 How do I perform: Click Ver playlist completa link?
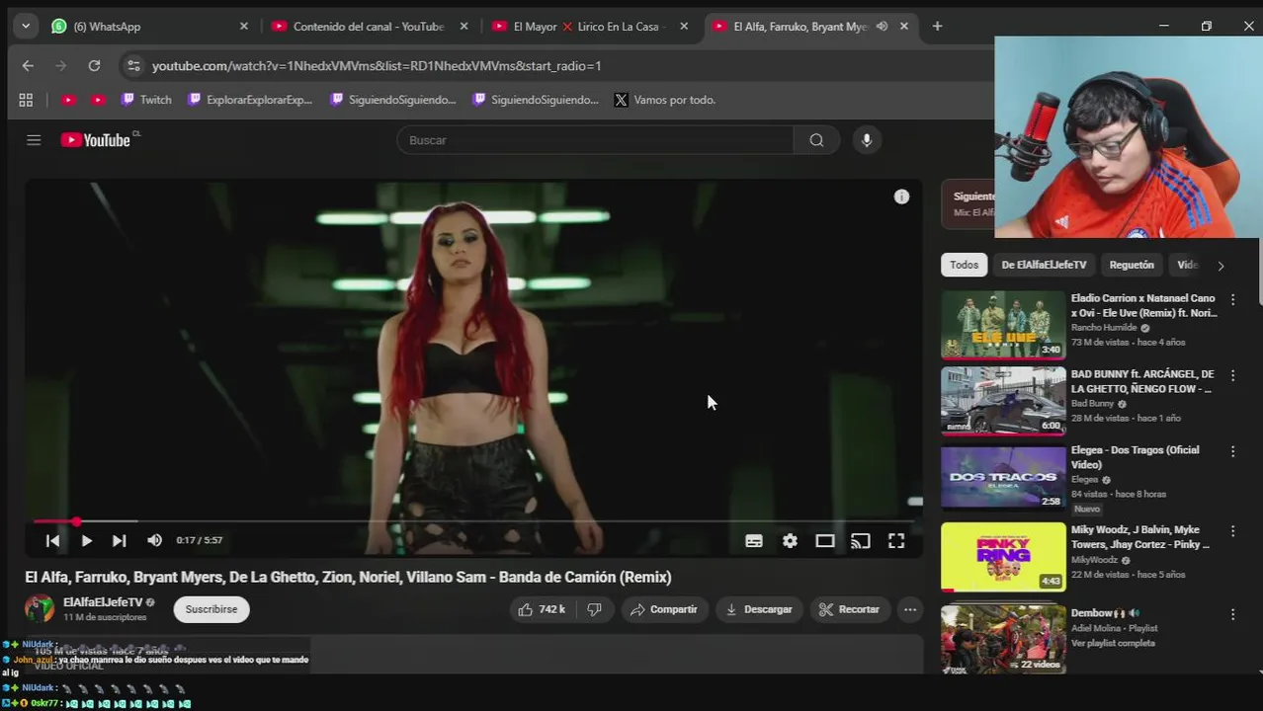tap(1113, 643)
